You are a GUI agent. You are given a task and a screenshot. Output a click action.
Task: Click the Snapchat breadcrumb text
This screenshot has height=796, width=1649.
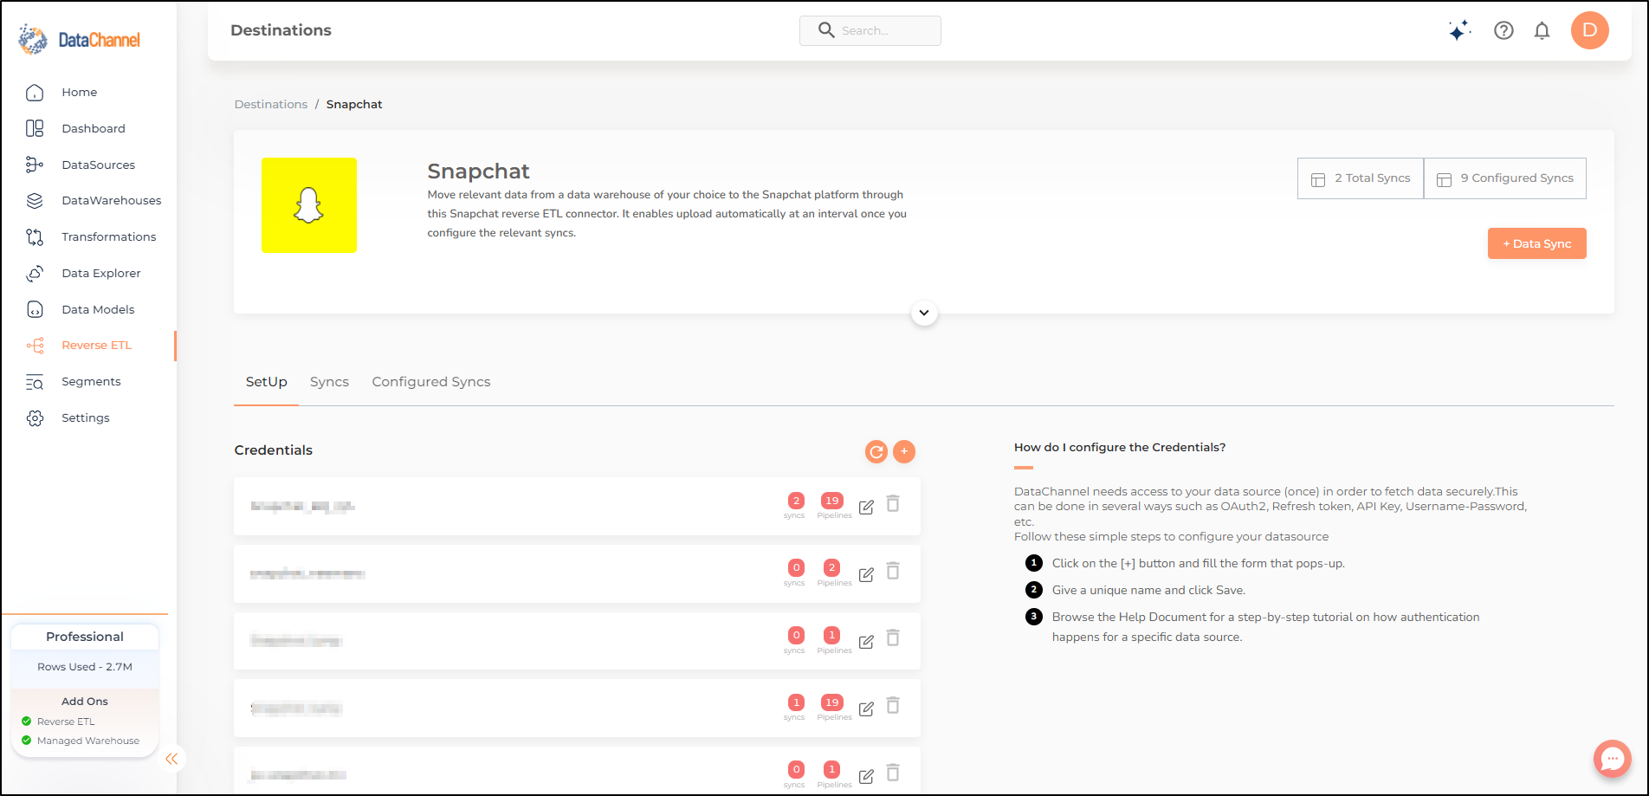(x=354, y=105)
